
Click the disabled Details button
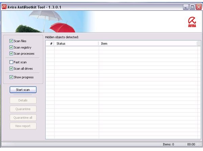(23, 100)
